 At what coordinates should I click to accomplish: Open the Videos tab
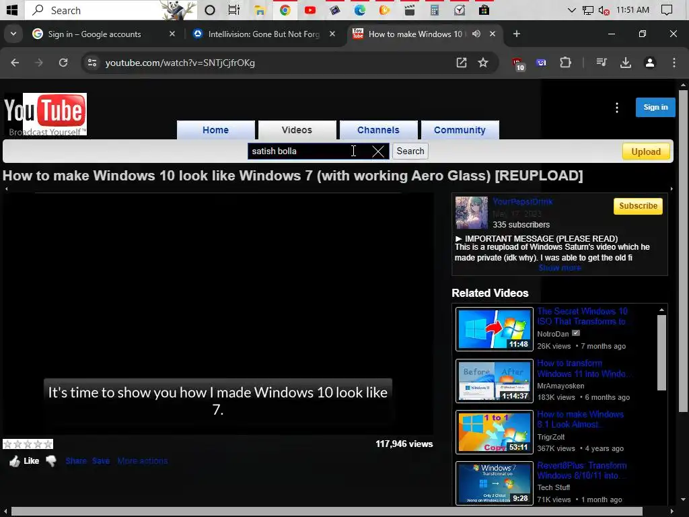pyautogui.click(x=297, y=130)
